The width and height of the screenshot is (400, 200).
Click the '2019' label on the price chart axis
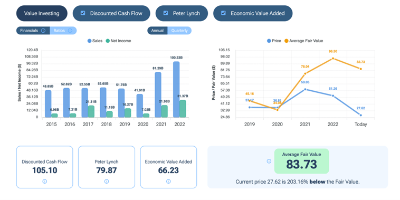(250, 125)
